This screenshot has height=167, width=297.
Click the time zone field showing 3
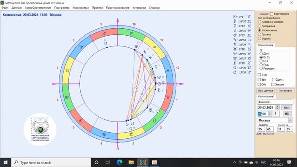pyautogui.click(x=277, y=114)
